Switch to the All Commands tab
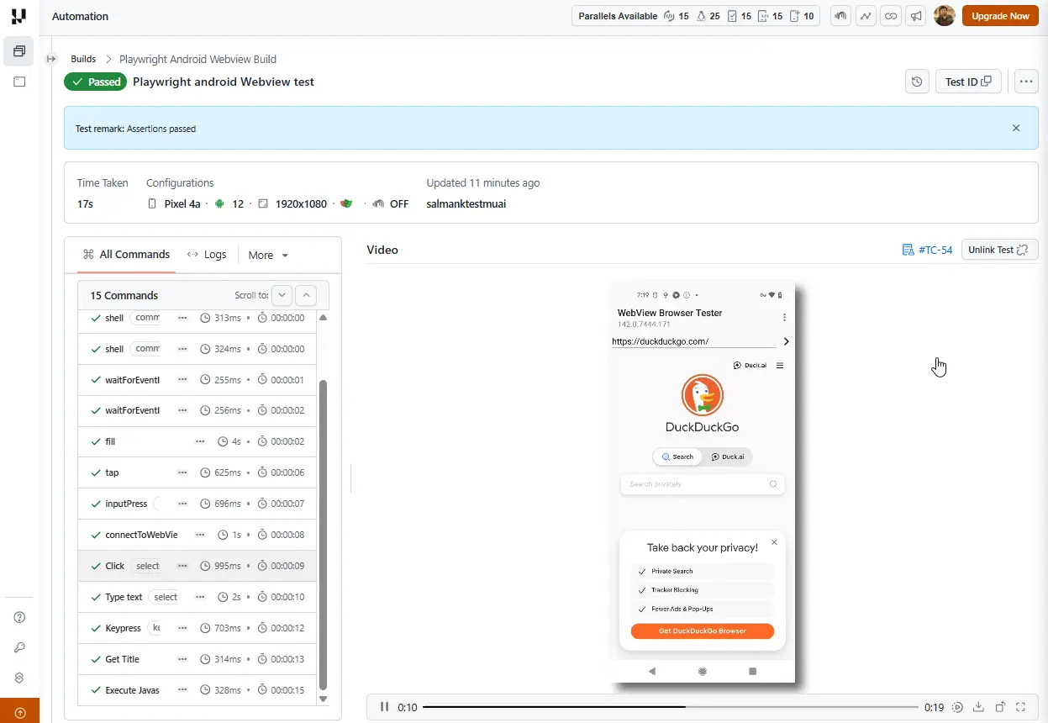The width and height of the screenshot is (1048, 723). pyautogui.click(x=126, y=255)
